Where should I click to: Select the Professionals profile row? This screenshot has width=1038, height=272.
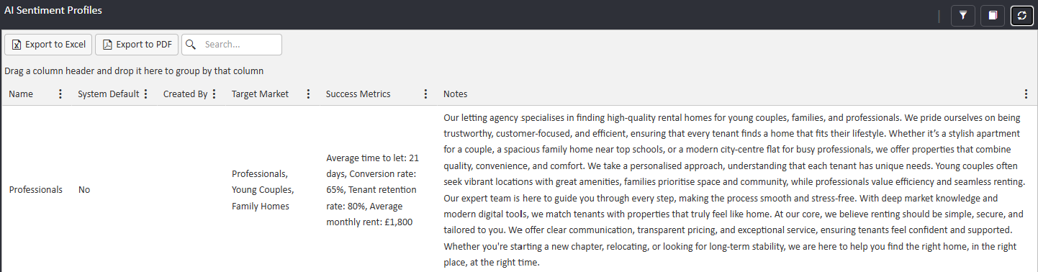click(519, 189)
